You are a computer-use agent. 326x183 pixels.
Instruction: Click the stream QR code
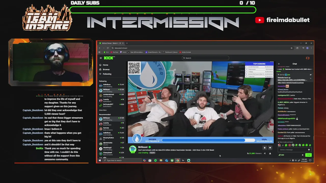pyautogui.click(x=134, y=68)
